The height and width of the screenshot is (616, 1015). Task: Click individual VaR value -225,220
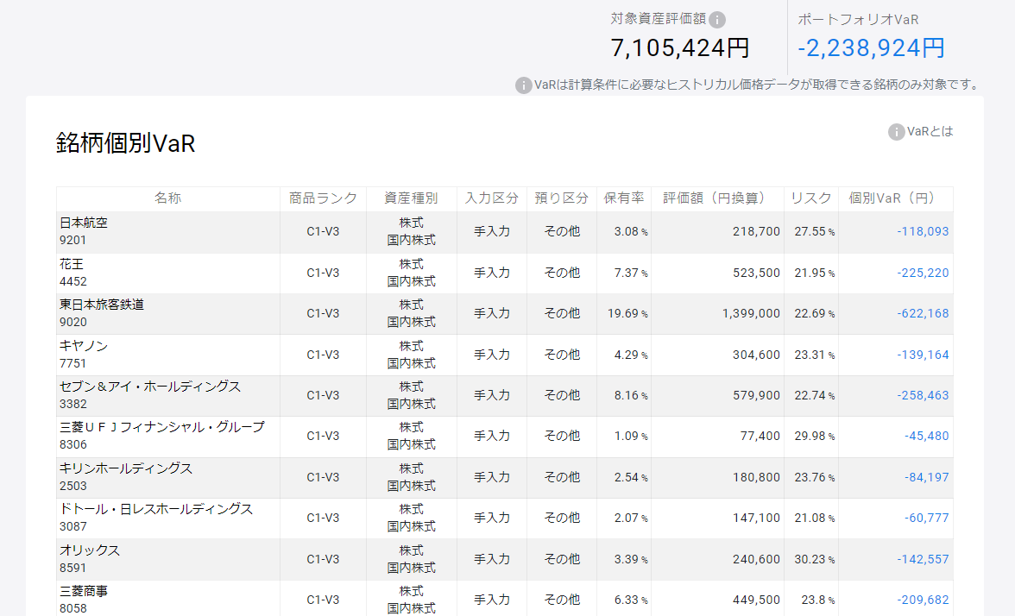[x=923, y=273]
